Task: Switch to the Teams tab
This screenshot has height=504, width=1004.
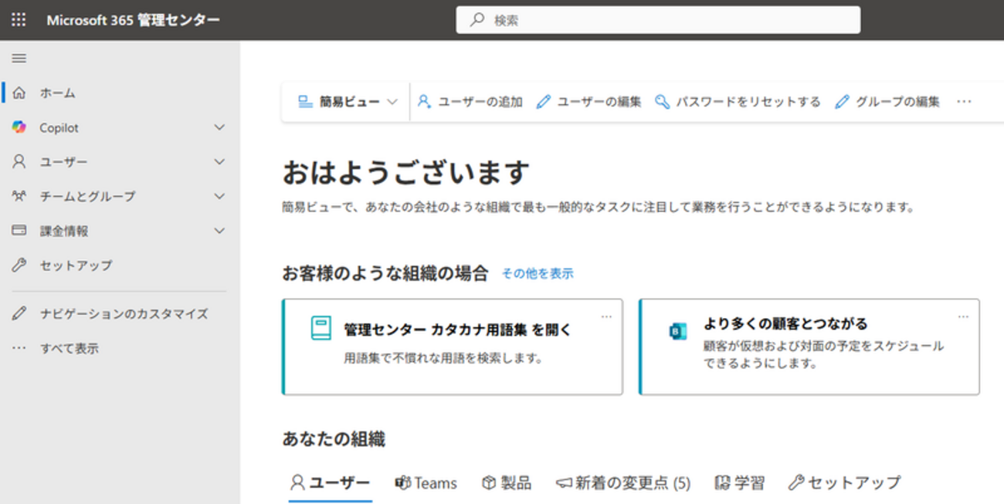Action: tap(426, 483)
